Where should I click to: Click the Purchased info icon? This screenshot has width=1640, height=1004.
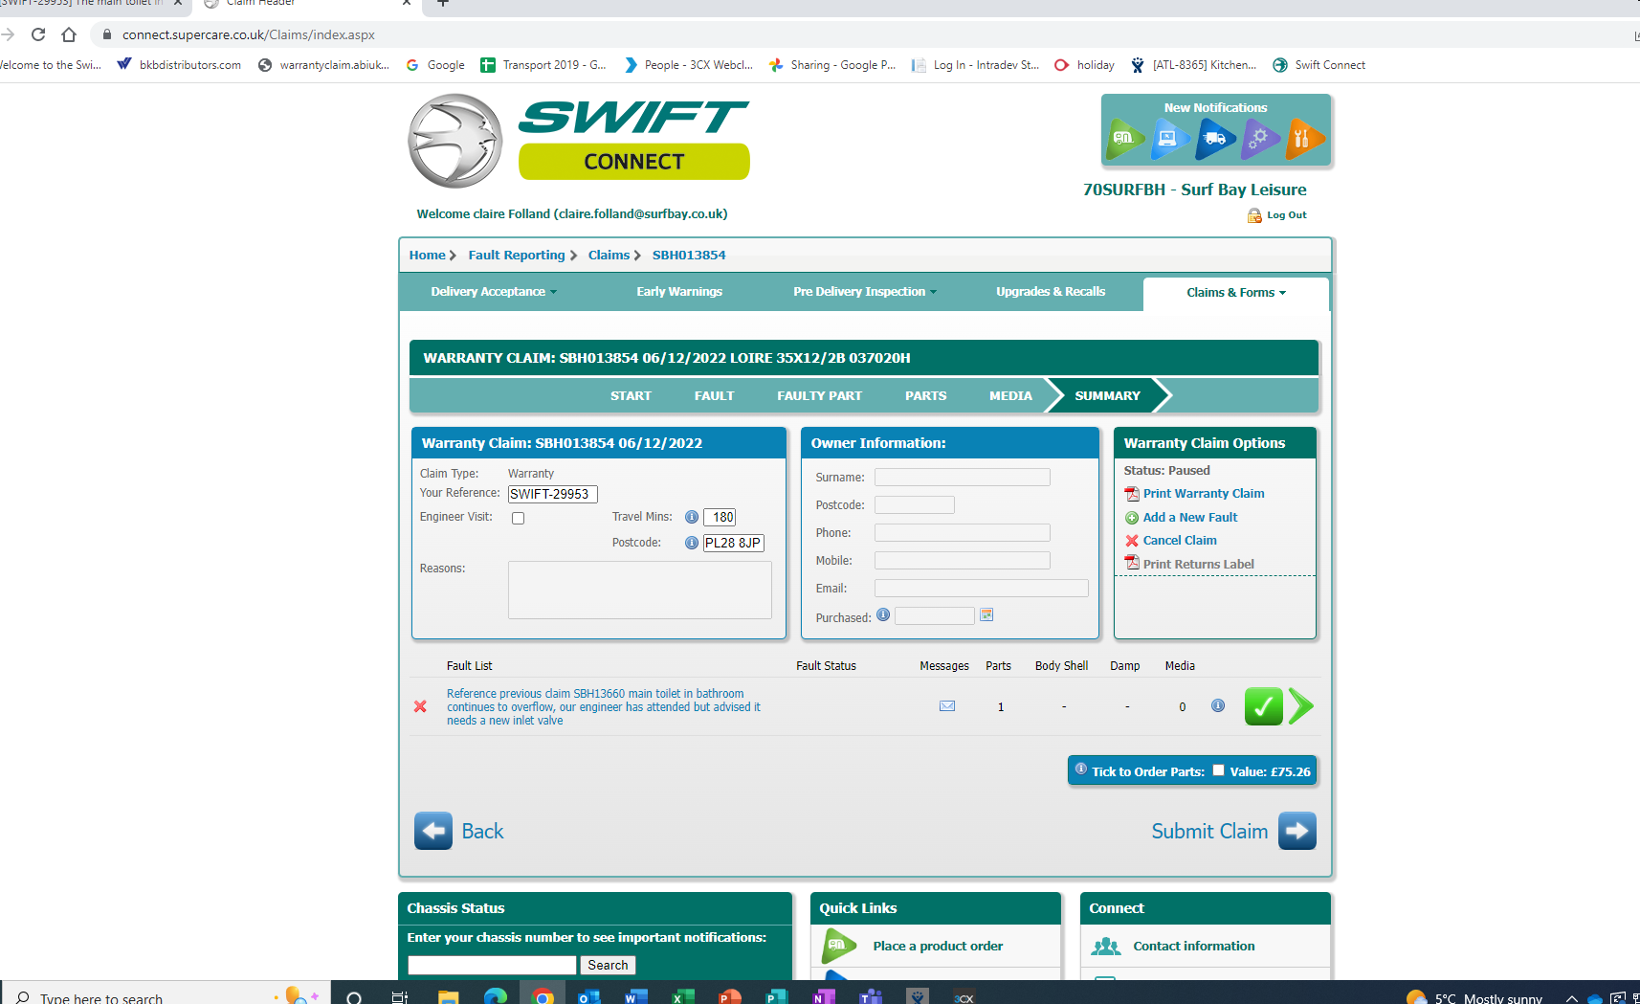[883, 614]
